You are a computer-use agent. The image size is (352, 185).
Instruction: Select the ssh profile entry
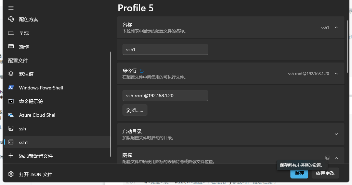(57, 129)
